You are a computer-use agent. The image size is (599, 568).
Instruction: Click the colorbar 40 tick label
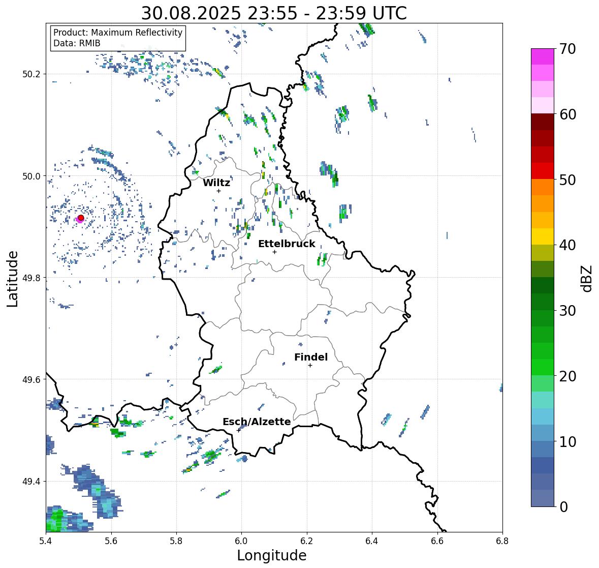tap(568, 245)
